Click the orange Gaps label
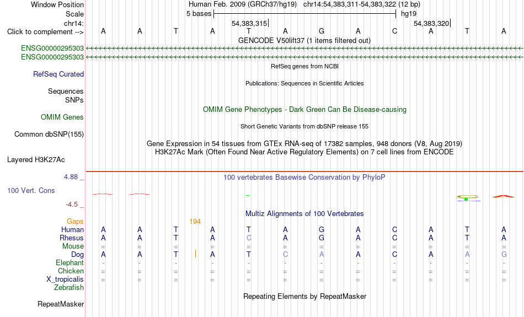 point(75,222)
